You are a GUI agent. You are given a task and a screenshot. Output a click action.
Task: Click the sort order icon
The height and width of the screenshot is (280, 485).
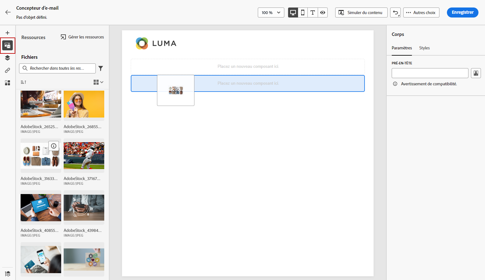23,82
